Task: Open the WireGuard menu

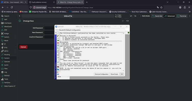Action: click(6, 27)
